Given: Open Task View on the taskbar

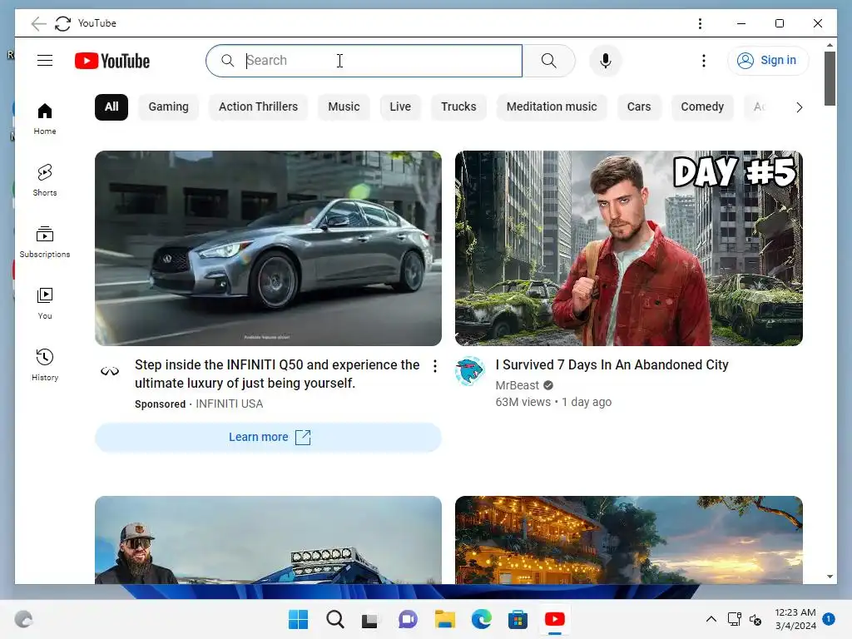Looking at the screenshot, I should [370, 619].
